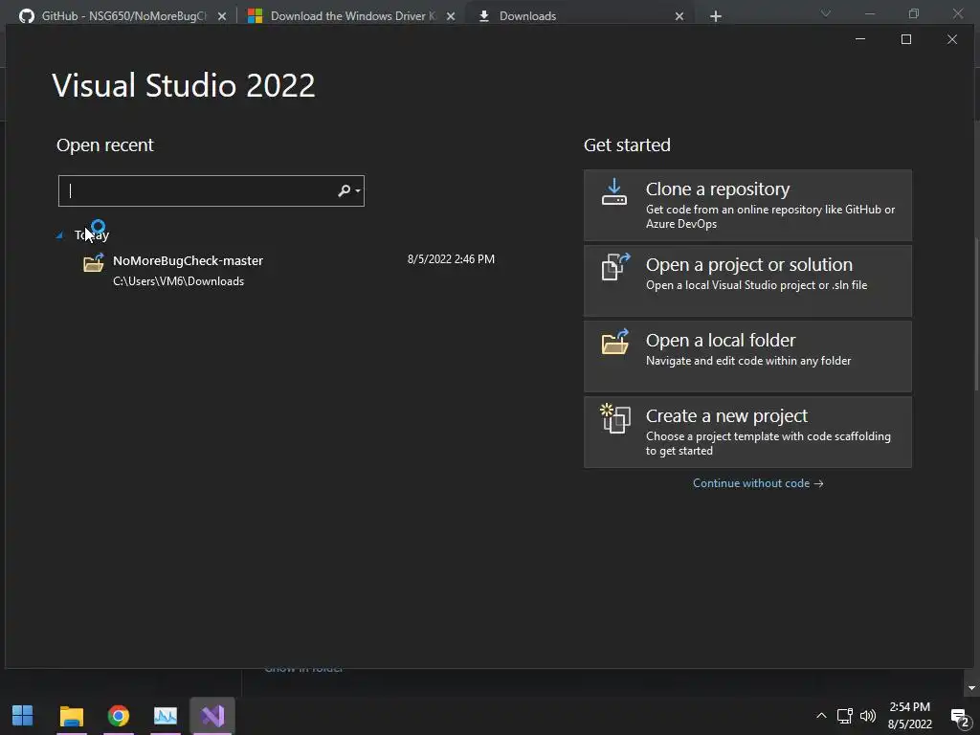
Task: Open the performance monitor app in taskbar
Action: click(x=166, y=716)
